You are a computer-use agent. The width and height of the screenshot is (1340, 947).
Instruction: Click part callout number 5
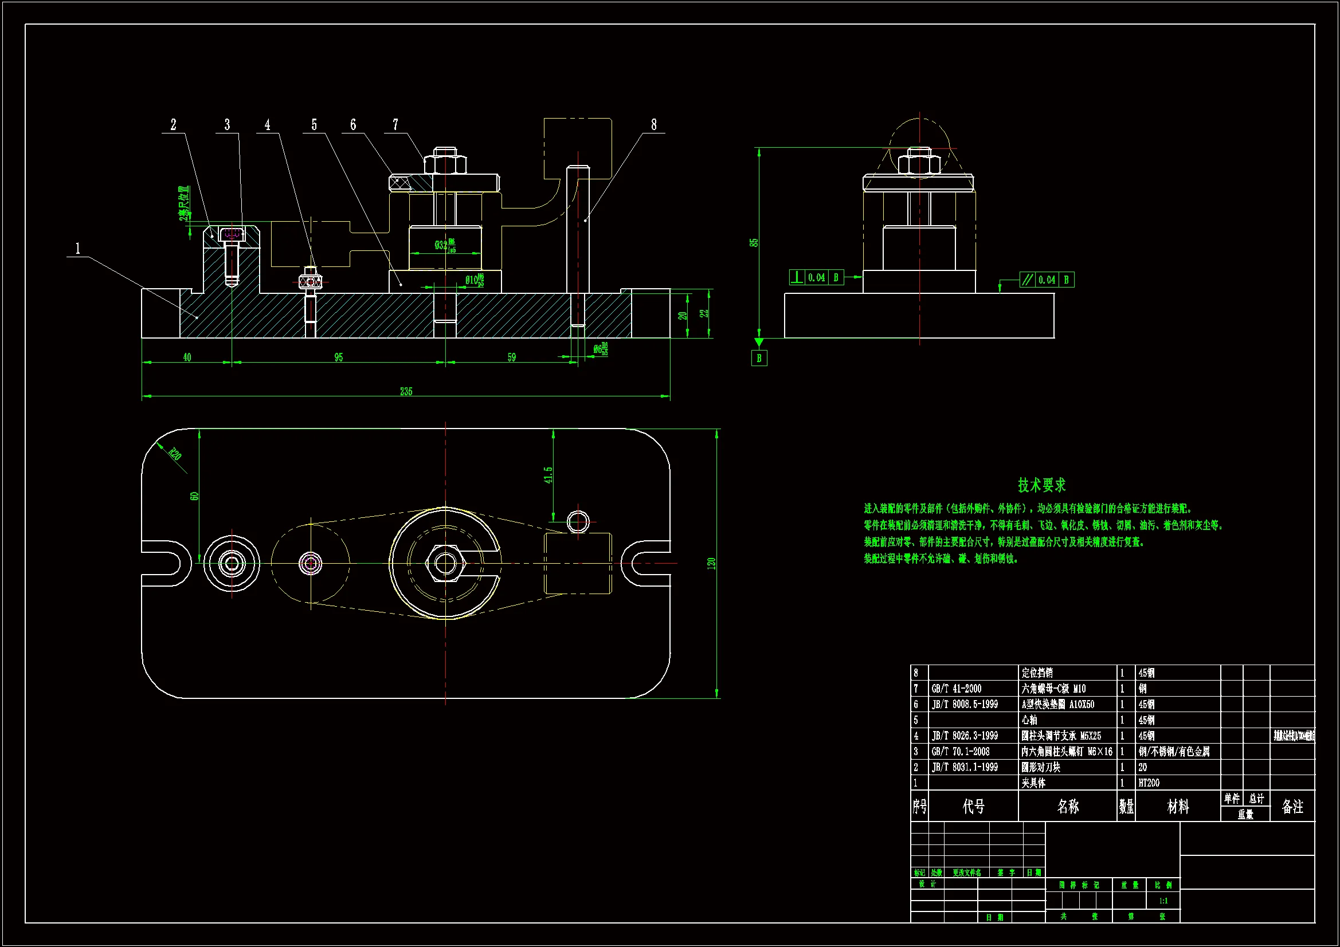314,125
